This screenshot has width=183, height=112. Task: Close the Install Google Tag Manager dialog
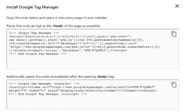point(177,6)
